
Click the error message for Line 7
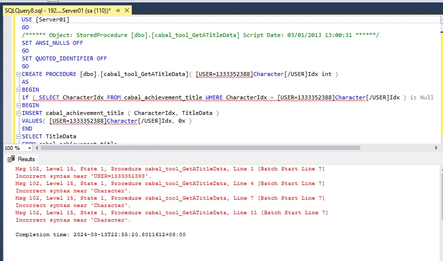pyautogui.click(x=170, y=198)
